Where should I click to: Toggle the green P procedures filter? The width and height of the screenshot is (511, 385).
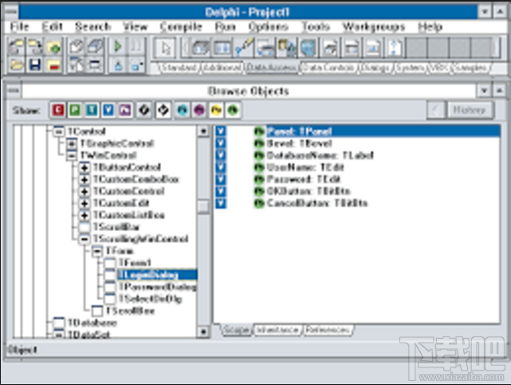pos(75,110)
